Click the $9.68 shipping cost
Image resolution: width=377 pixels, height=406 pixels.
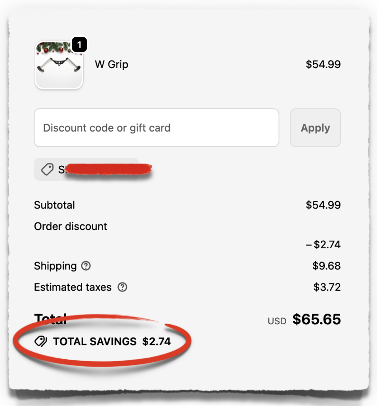click(327, 266)
